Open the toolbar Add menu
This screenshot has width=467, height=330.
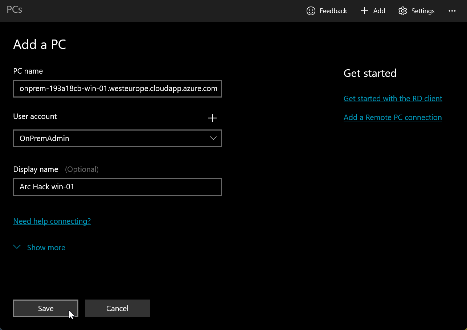[x=373, y=11]
